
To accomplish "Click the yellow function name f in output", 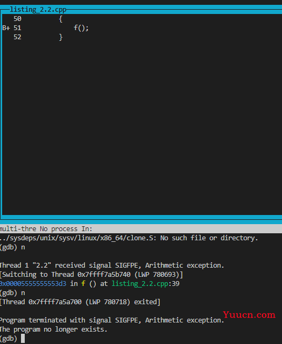I will pos(83,283).
